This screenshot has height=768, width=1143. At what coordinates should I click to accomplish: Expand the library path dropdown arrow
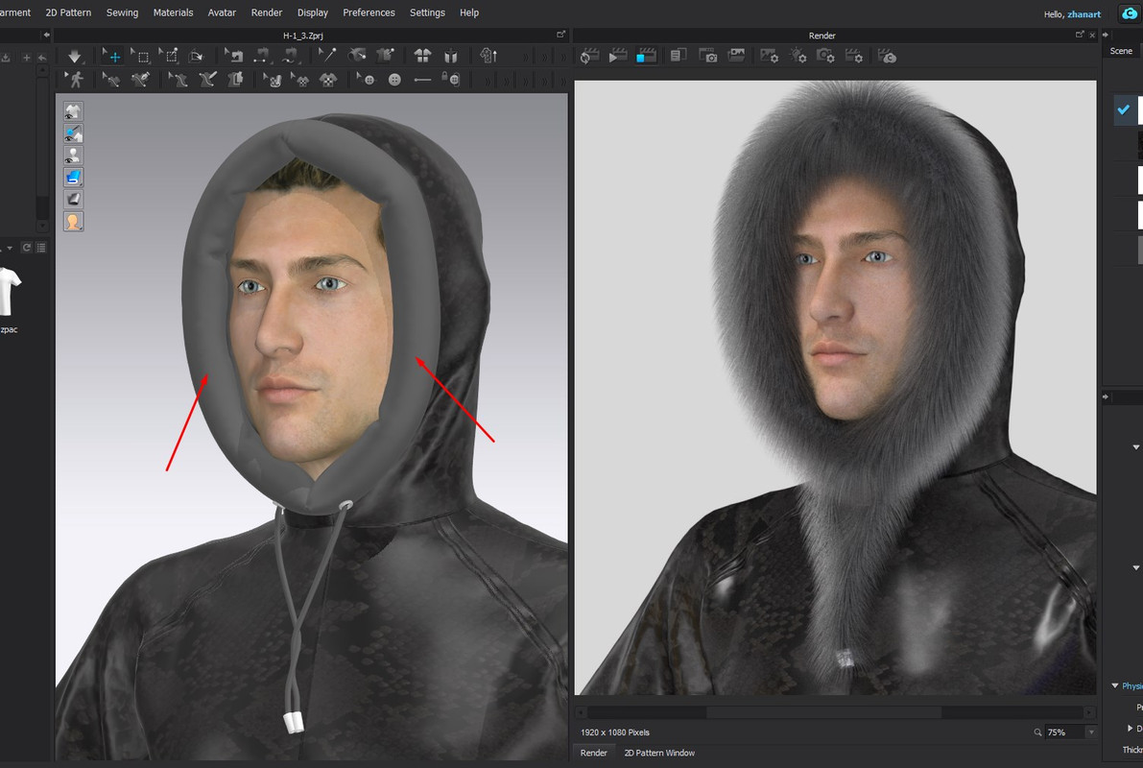(10, 248)
